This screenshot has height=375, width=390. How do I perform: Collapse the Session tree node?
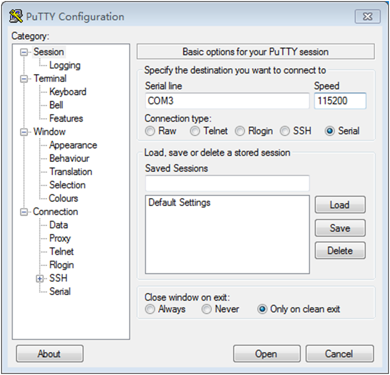tap(23, 52)
